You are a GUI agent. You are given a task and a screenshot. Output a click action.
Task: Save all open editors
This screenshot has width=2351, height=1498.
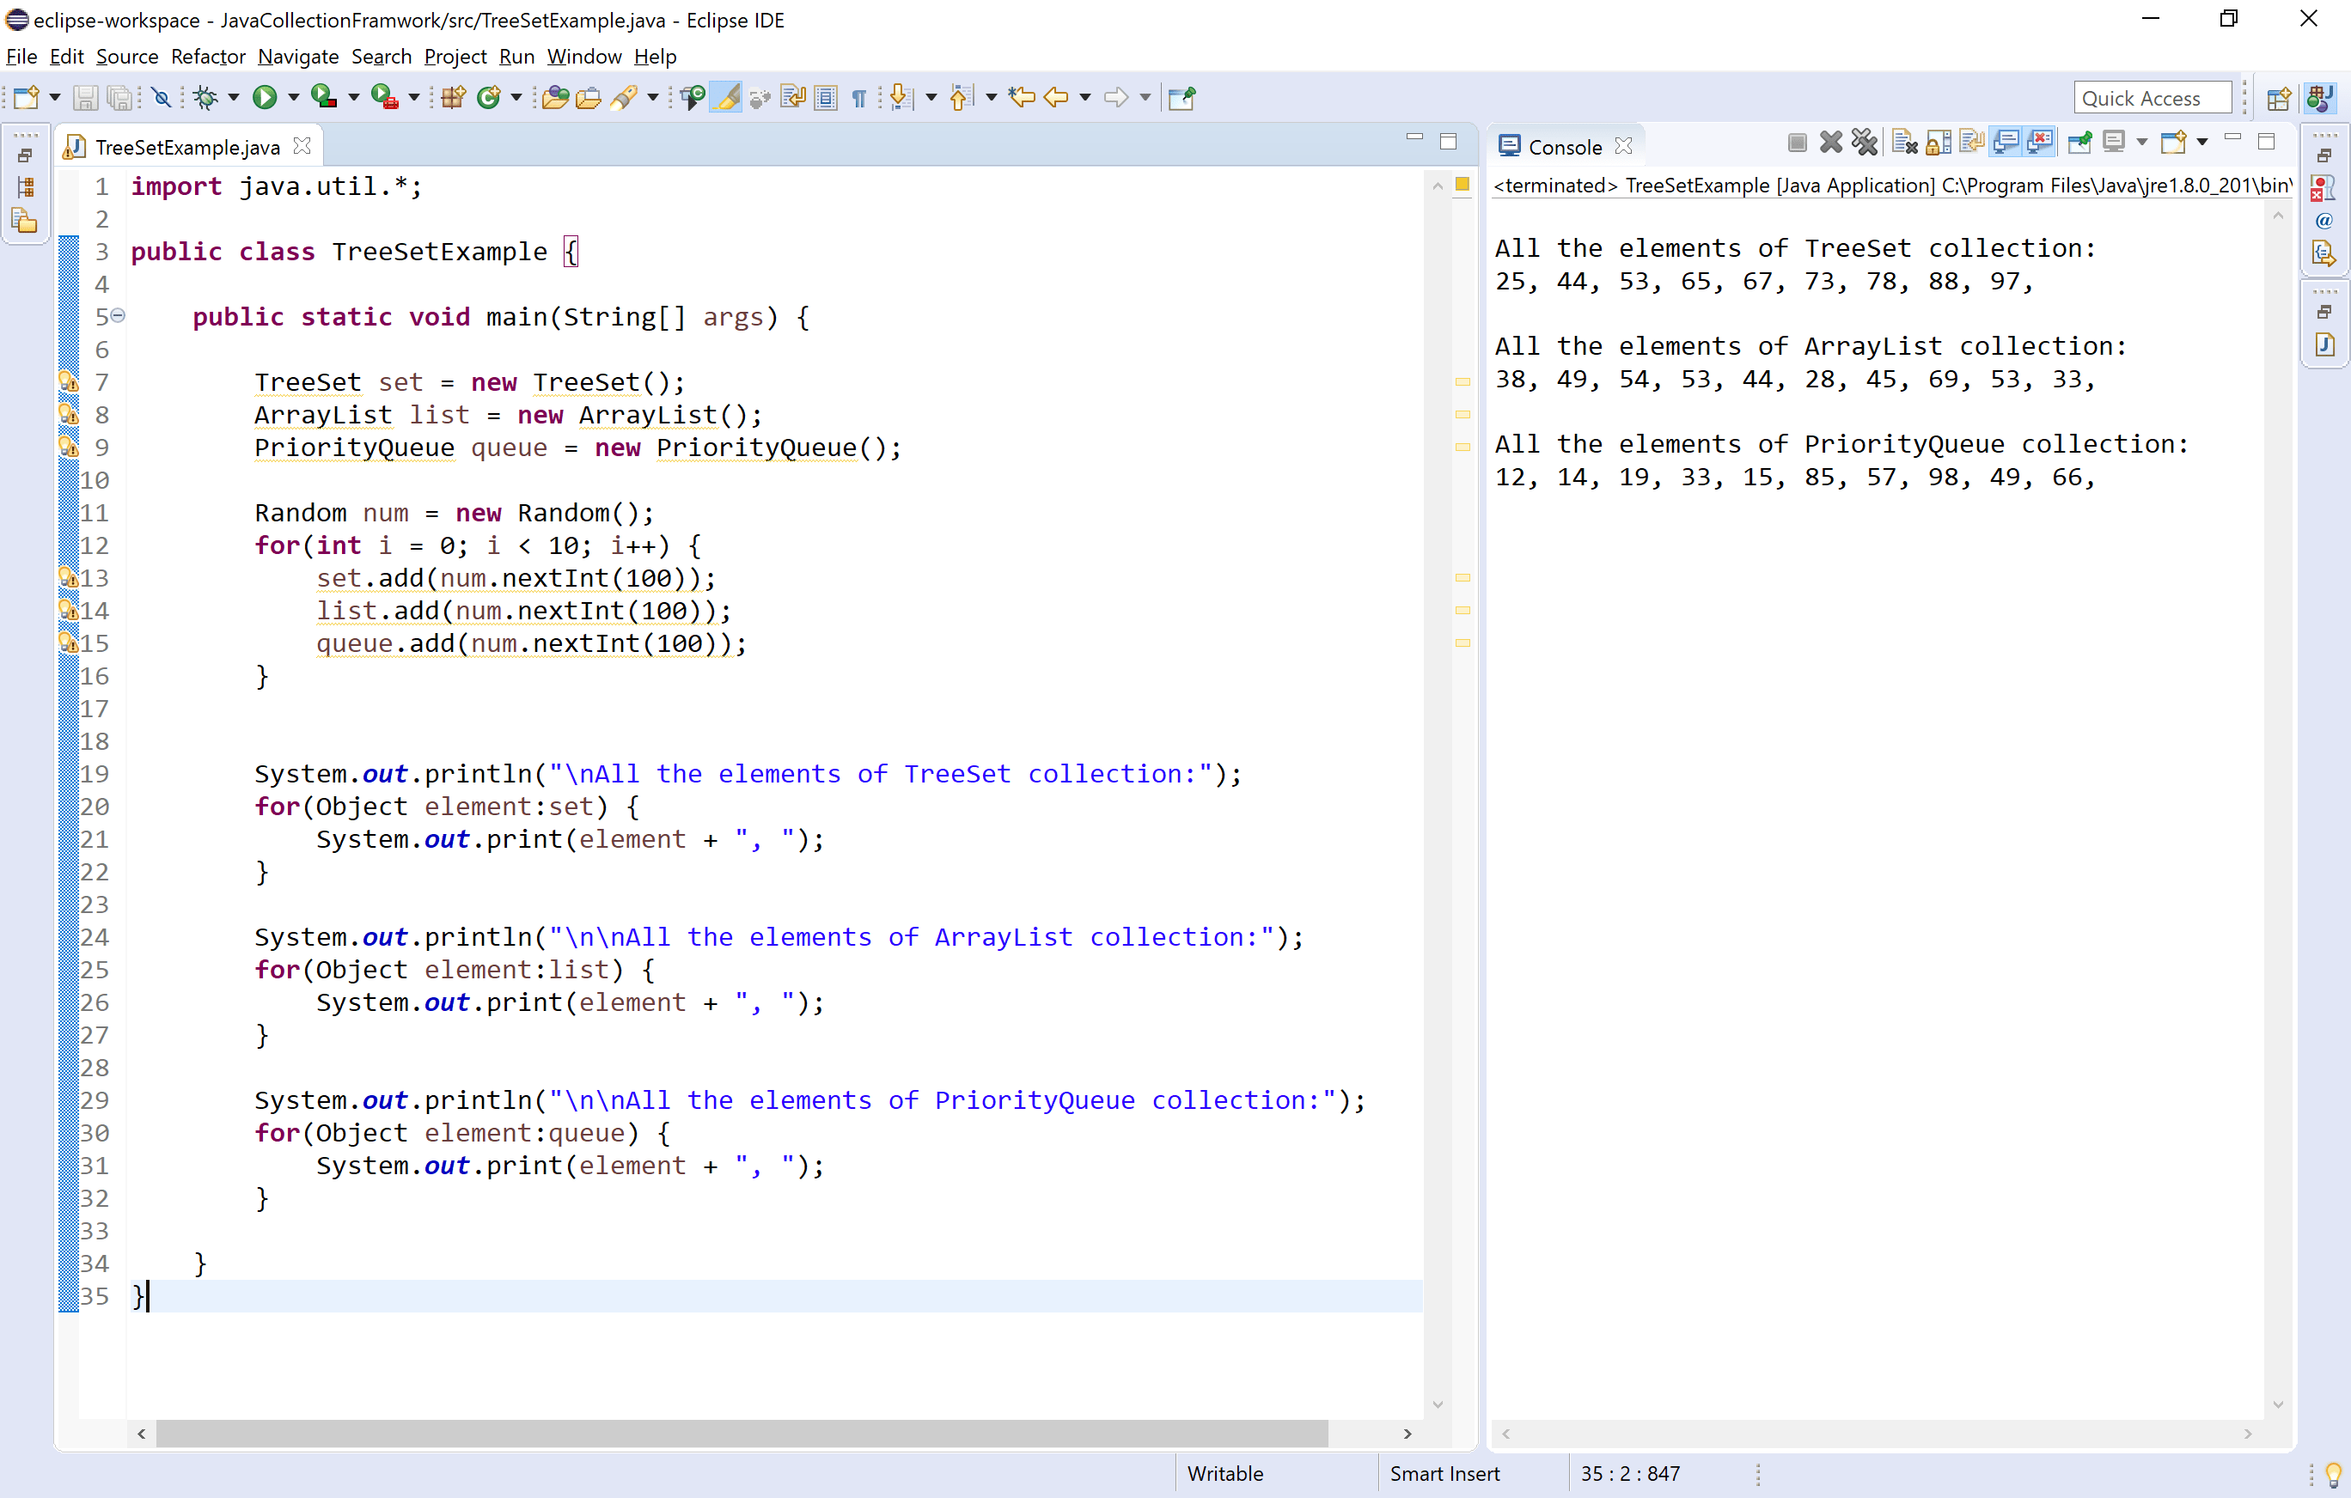coord(120,98)
